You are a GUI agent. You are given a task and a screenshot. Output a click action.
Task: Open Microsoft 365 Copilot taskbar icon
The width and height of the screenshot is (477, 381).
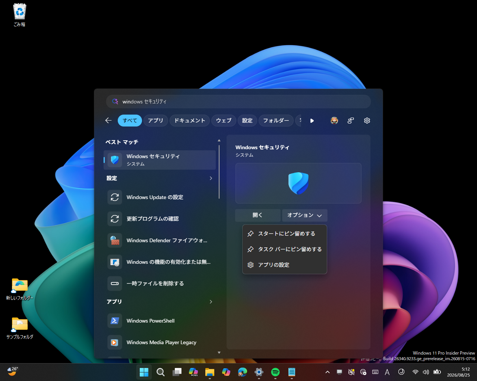193,372
